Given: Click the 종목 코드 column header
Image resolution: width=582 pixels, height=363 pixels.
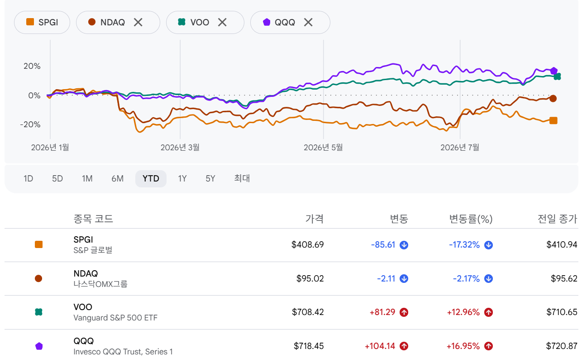Looking at the screenshot, I should [x=93, y=220].
